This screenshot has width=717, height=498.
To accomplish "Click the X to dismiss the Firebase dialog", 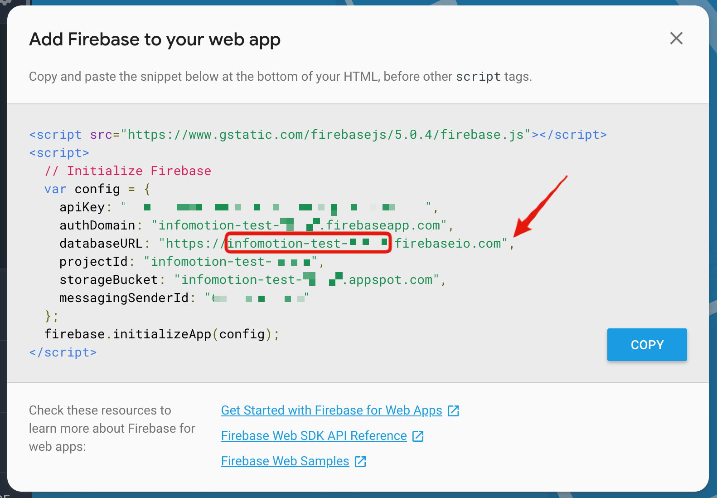I will 676,39.
